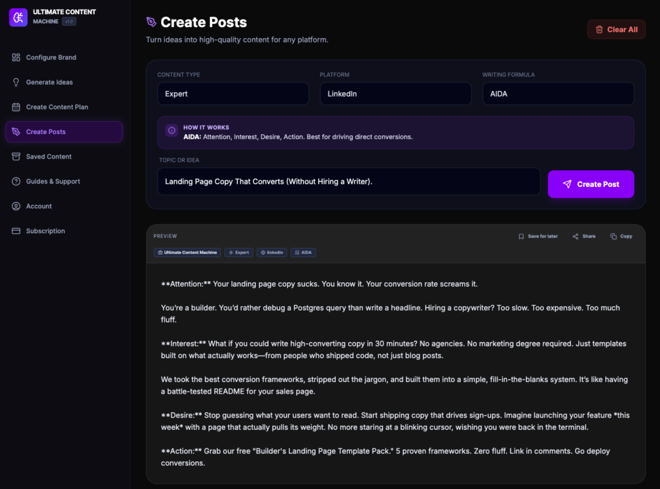Click the info icon in How It Works
This screenshot has height=489, width=660.
[171, 131]
